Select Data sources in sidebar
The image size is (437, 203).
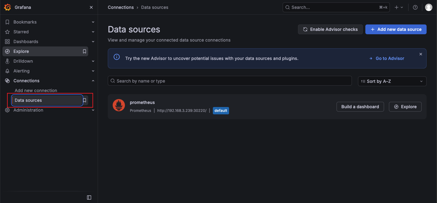pos(47,100)
